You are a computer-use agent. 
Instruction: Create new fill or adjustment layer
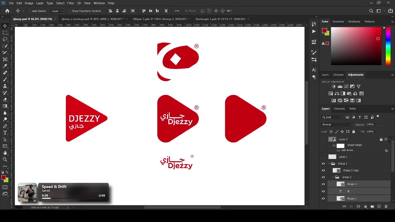pyautogui.click(x=365, y=207)
